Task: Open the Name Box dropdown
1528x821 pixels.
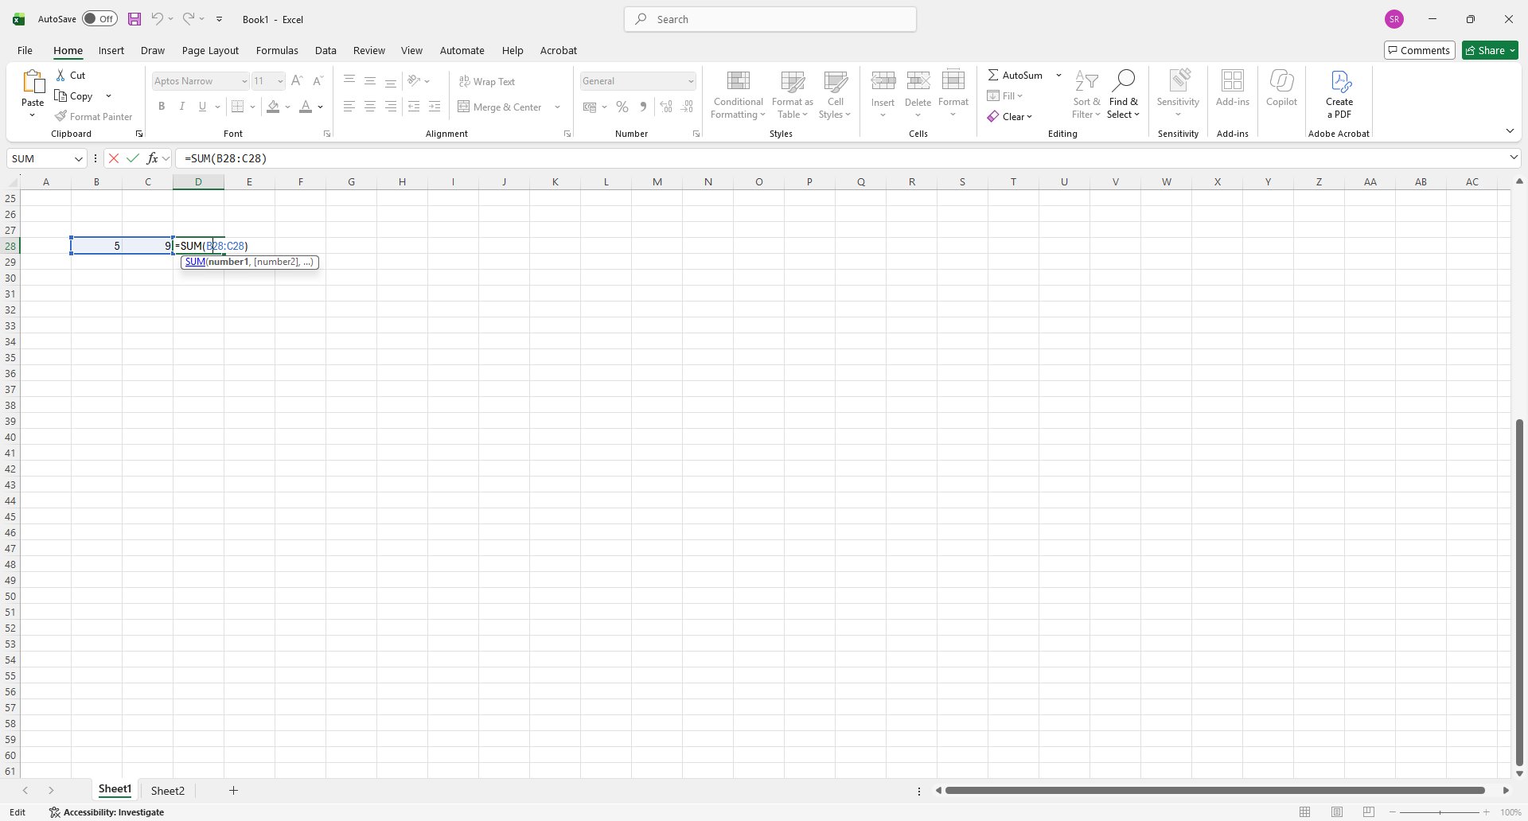Action: click(x=79, y=158)
